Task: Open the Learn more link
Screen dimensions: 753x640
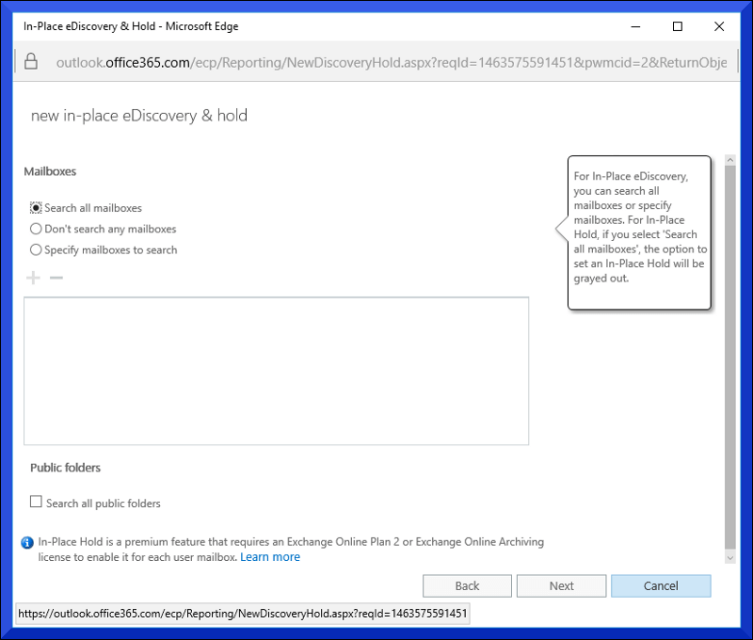Action: coord(270,557)
